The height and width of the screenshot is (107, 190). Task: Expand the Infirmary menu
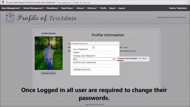92,8
